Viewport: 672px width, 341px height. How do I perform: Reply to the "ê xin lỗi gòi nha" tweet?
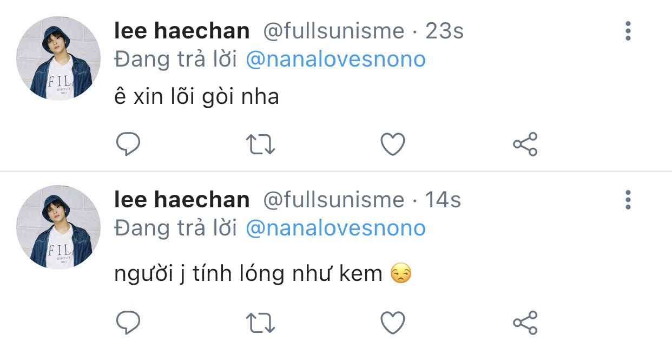[x=128, y=145]
